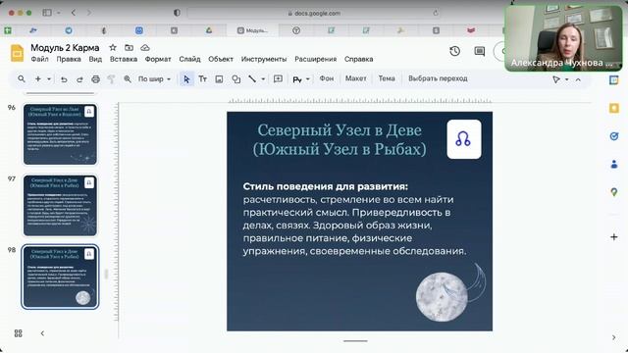
Task: Click the body text Стиль поведения для развития
Action: (325, 186)
